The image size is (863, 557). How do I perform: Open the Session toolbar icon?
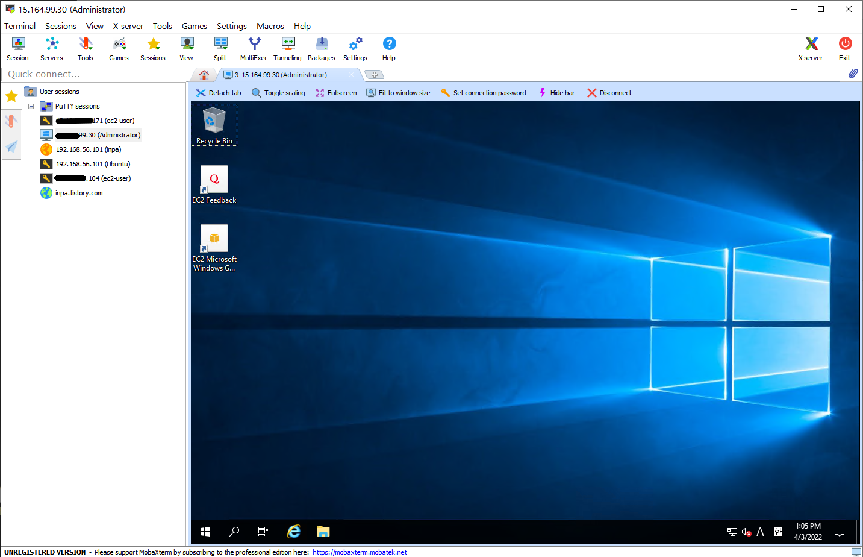(18, 49)
